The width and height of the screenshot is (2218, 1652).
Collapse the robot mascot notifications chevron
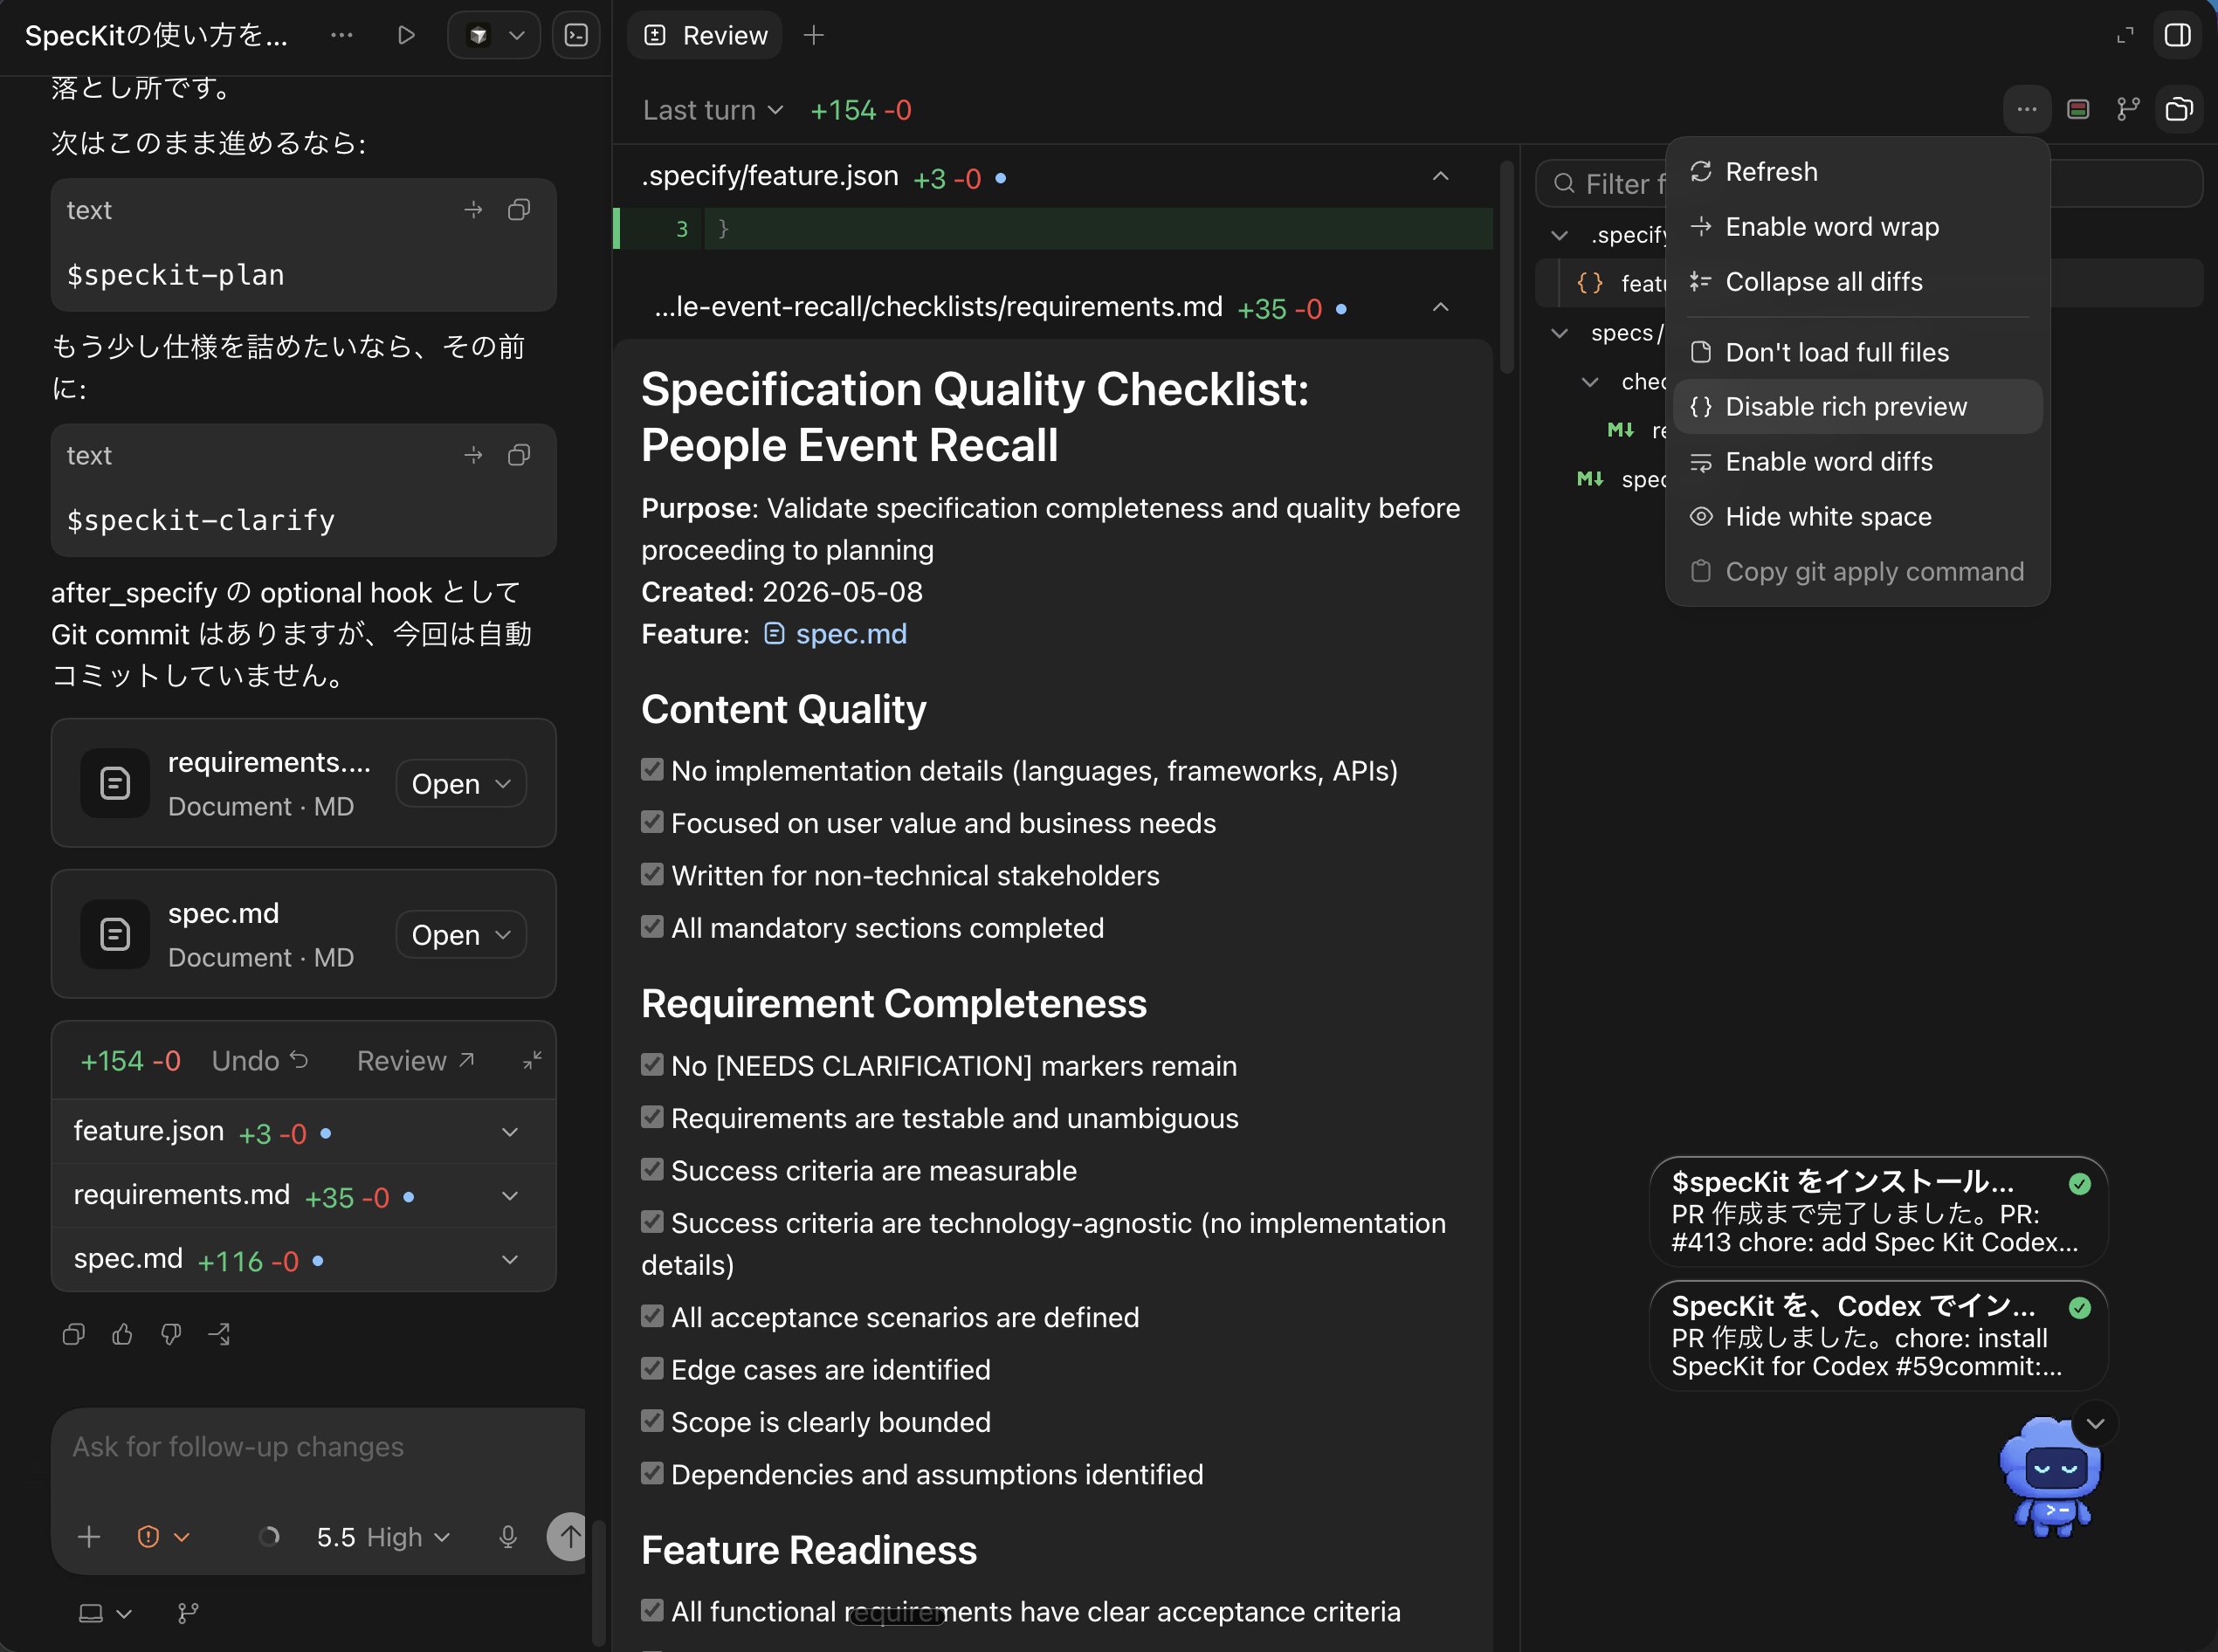(x=2095, y=1423)
